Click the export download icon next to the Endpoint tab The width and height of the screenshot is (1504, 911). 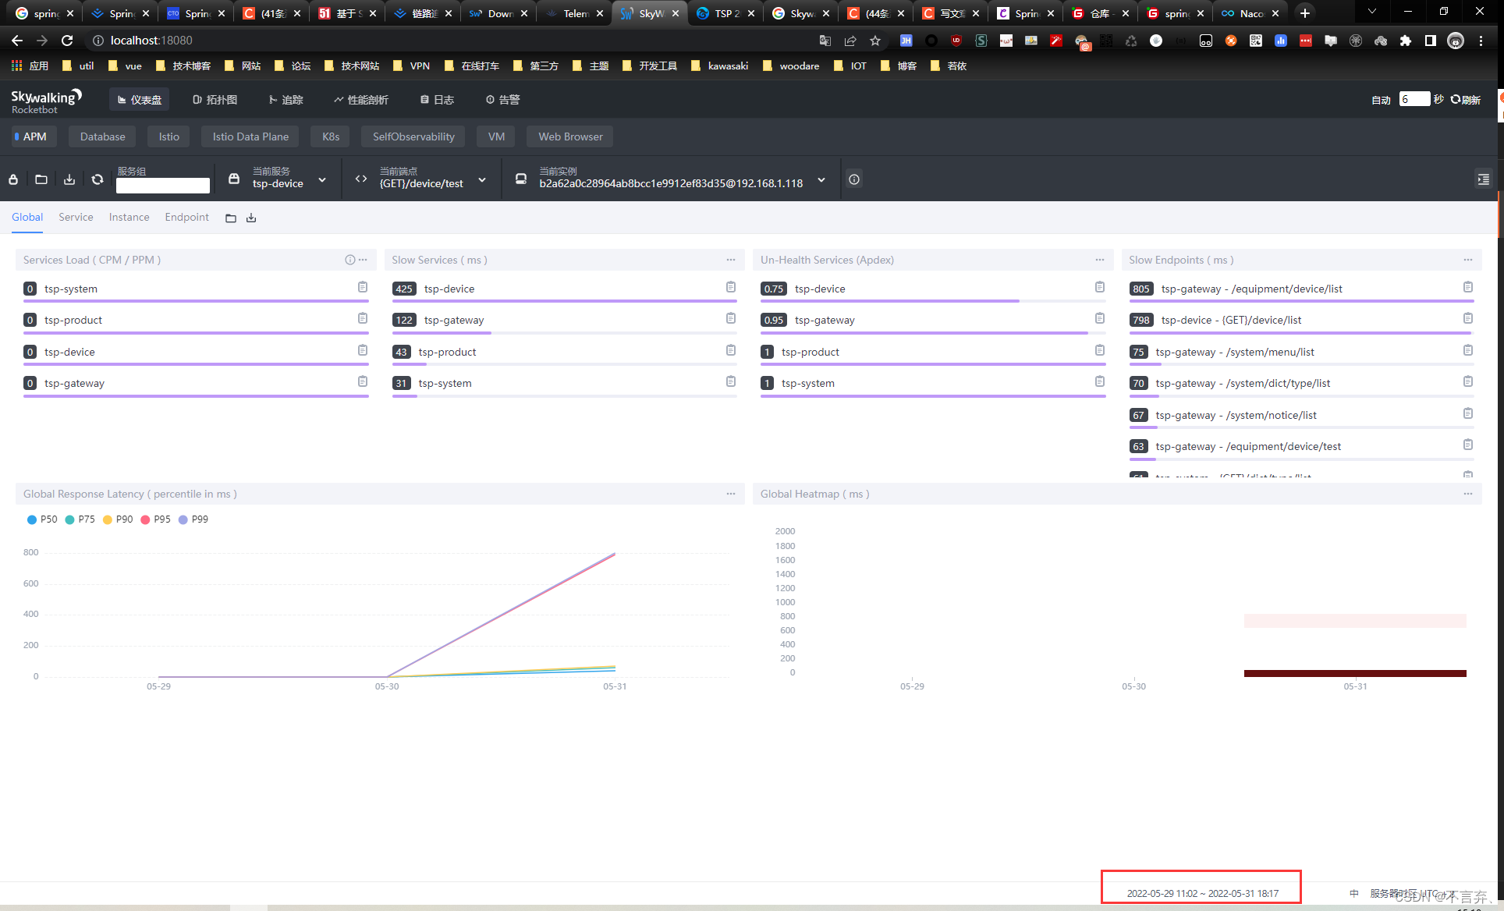251,218
